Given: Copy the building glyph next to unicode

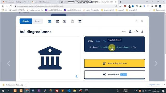Looking at the screenshot, I should coord(130,32).
